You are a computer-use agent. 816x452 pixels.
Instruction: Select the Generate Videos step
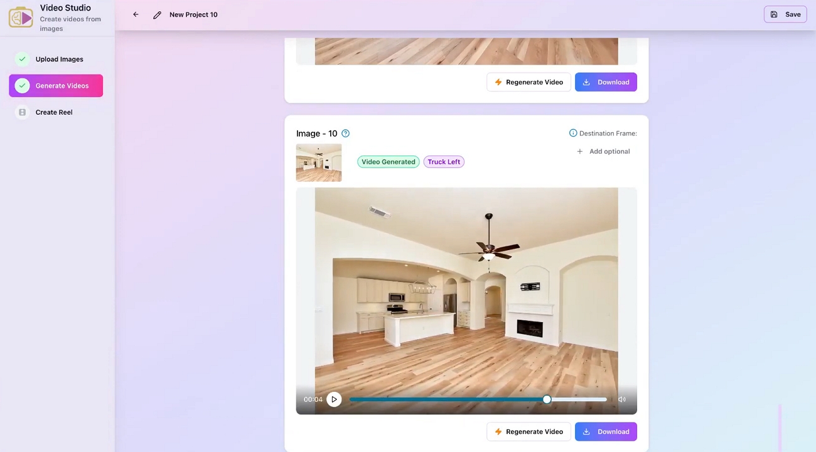[56, 86]
